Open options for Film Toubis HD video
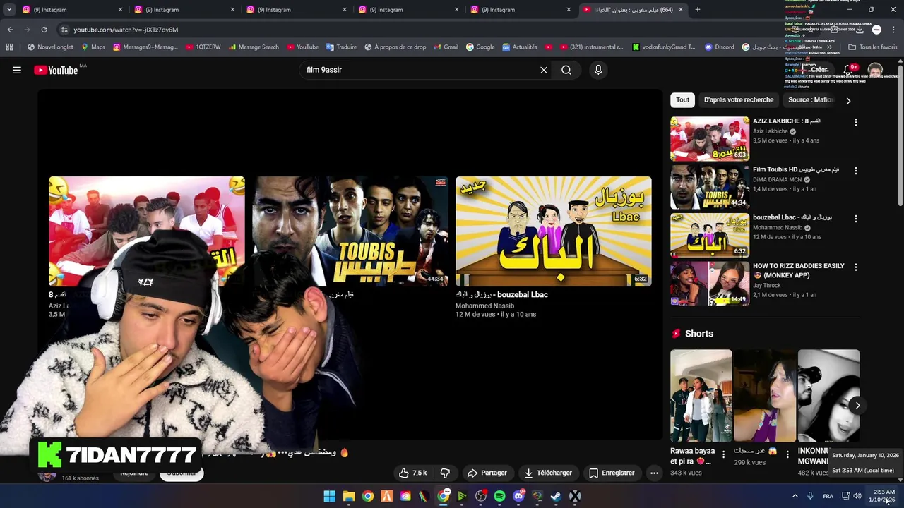The height and width of the screenshot is (508, 904). click(856, 171)
